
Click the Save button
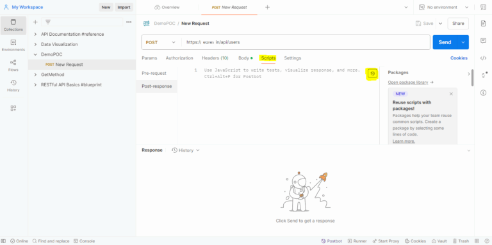(x=425, y=24)
